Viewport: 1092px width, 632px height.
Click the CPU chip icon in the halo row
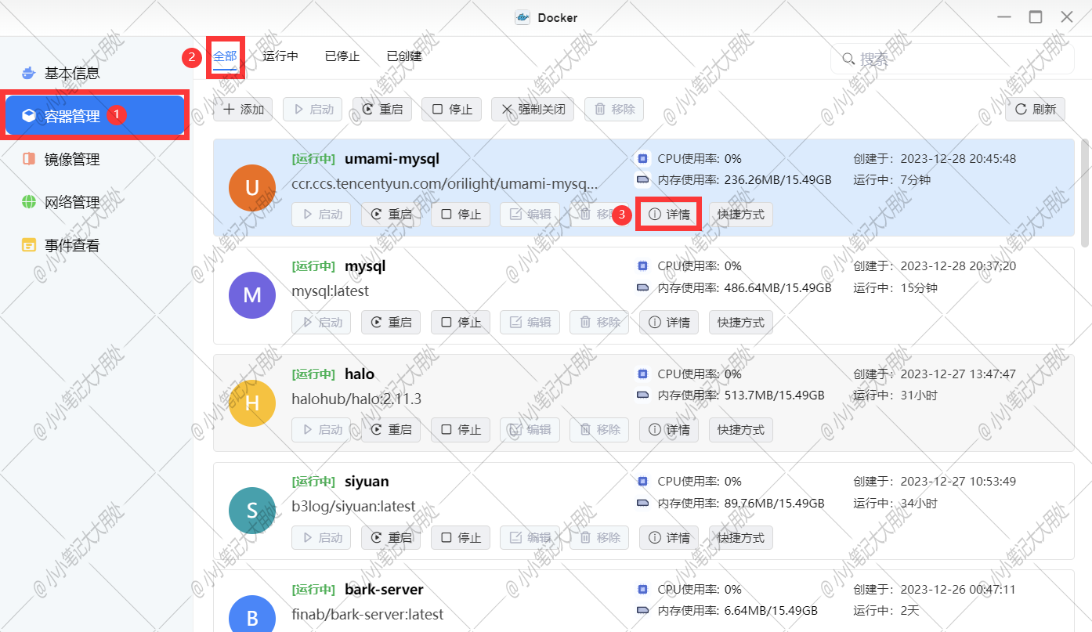pyautogui.click(x=643, y=374)
